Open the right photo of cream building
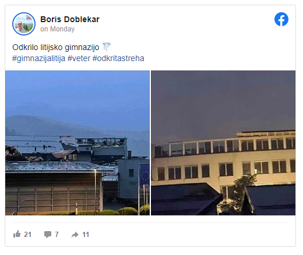This screenshot has height=255, width=303. tap(223, 143)
